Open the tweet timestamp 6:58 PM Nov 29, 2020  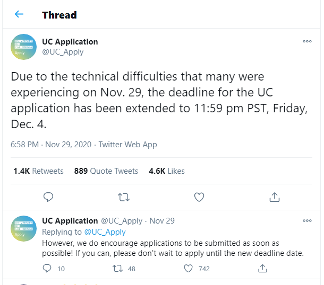coord(51,145)
